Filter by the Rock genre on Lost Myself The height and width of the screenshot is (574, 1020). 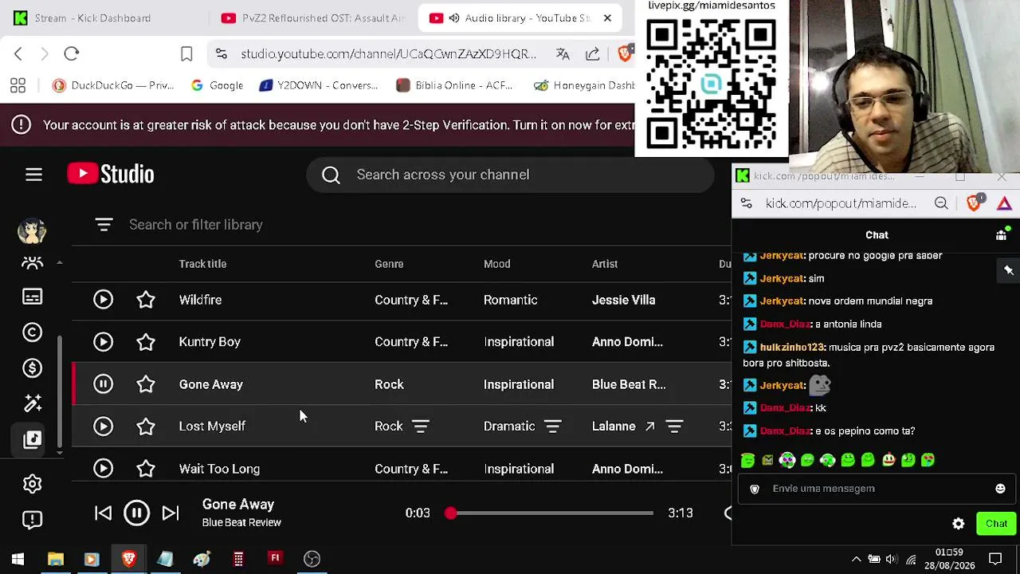(x=421, y=427)
